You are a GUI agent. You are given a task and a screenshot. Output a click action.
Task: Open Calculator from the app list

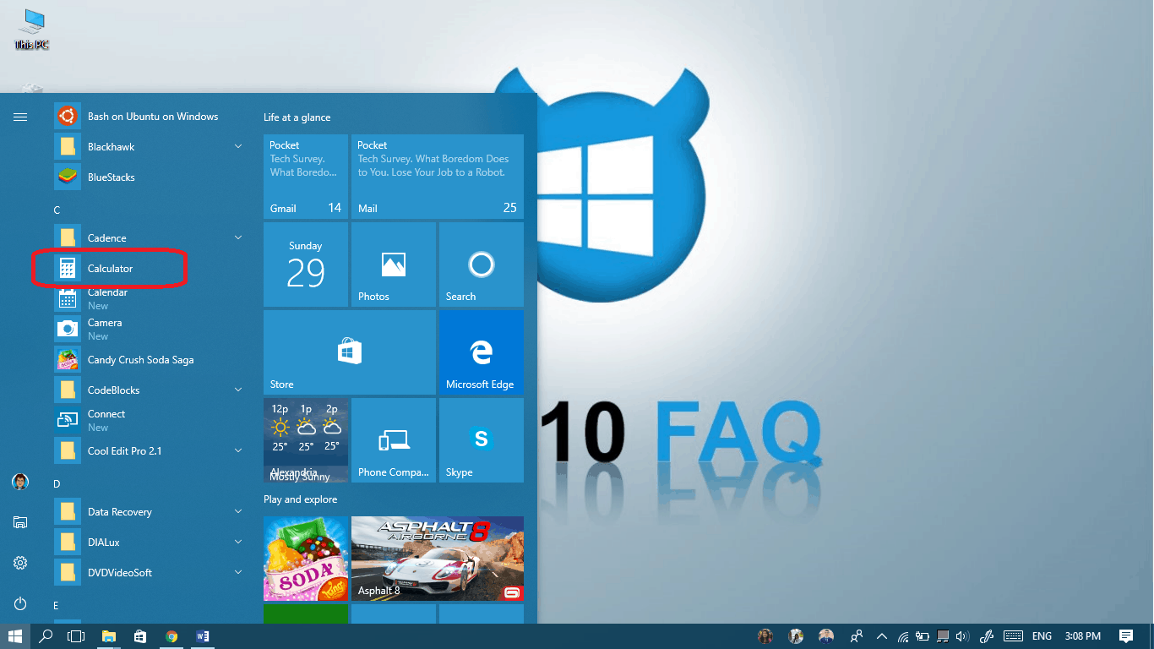click(x=110, y=269)
